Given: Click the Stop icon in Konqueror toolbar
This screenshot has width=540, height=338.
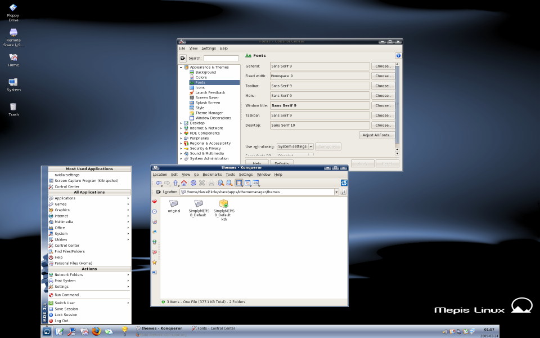Looking at the screenshot, I should pos(202,183).
